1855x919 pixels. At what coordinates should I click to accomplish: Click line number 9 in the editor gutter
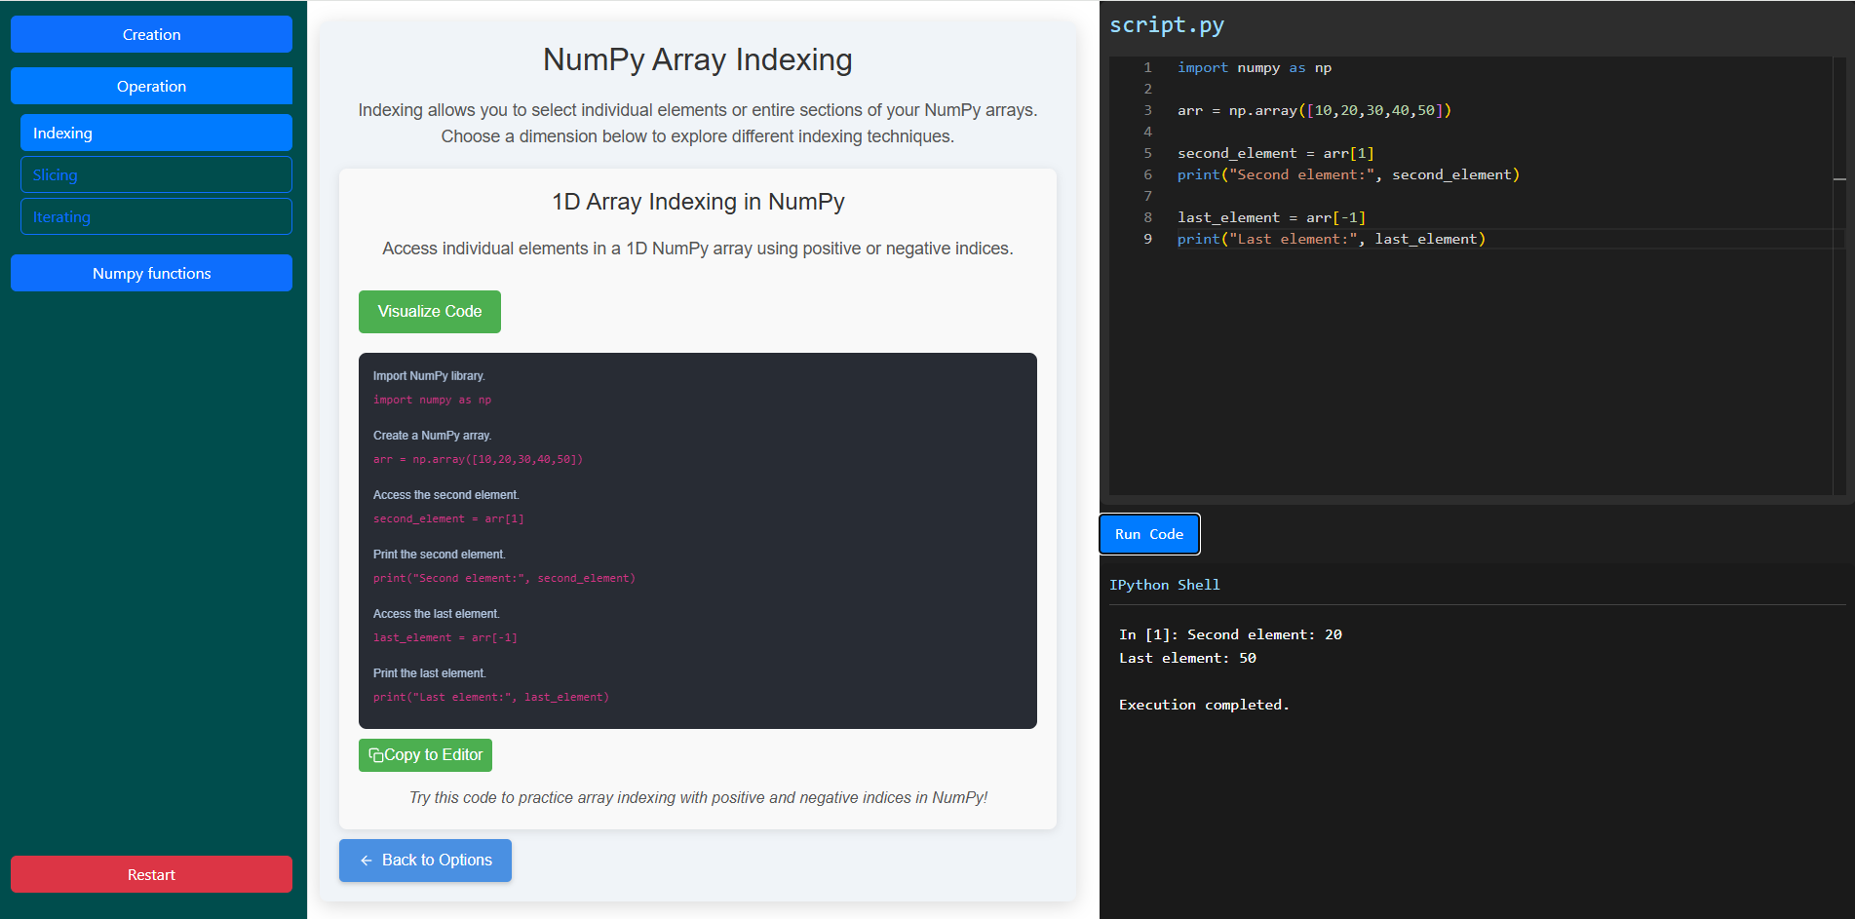[x=1147, y=239]
